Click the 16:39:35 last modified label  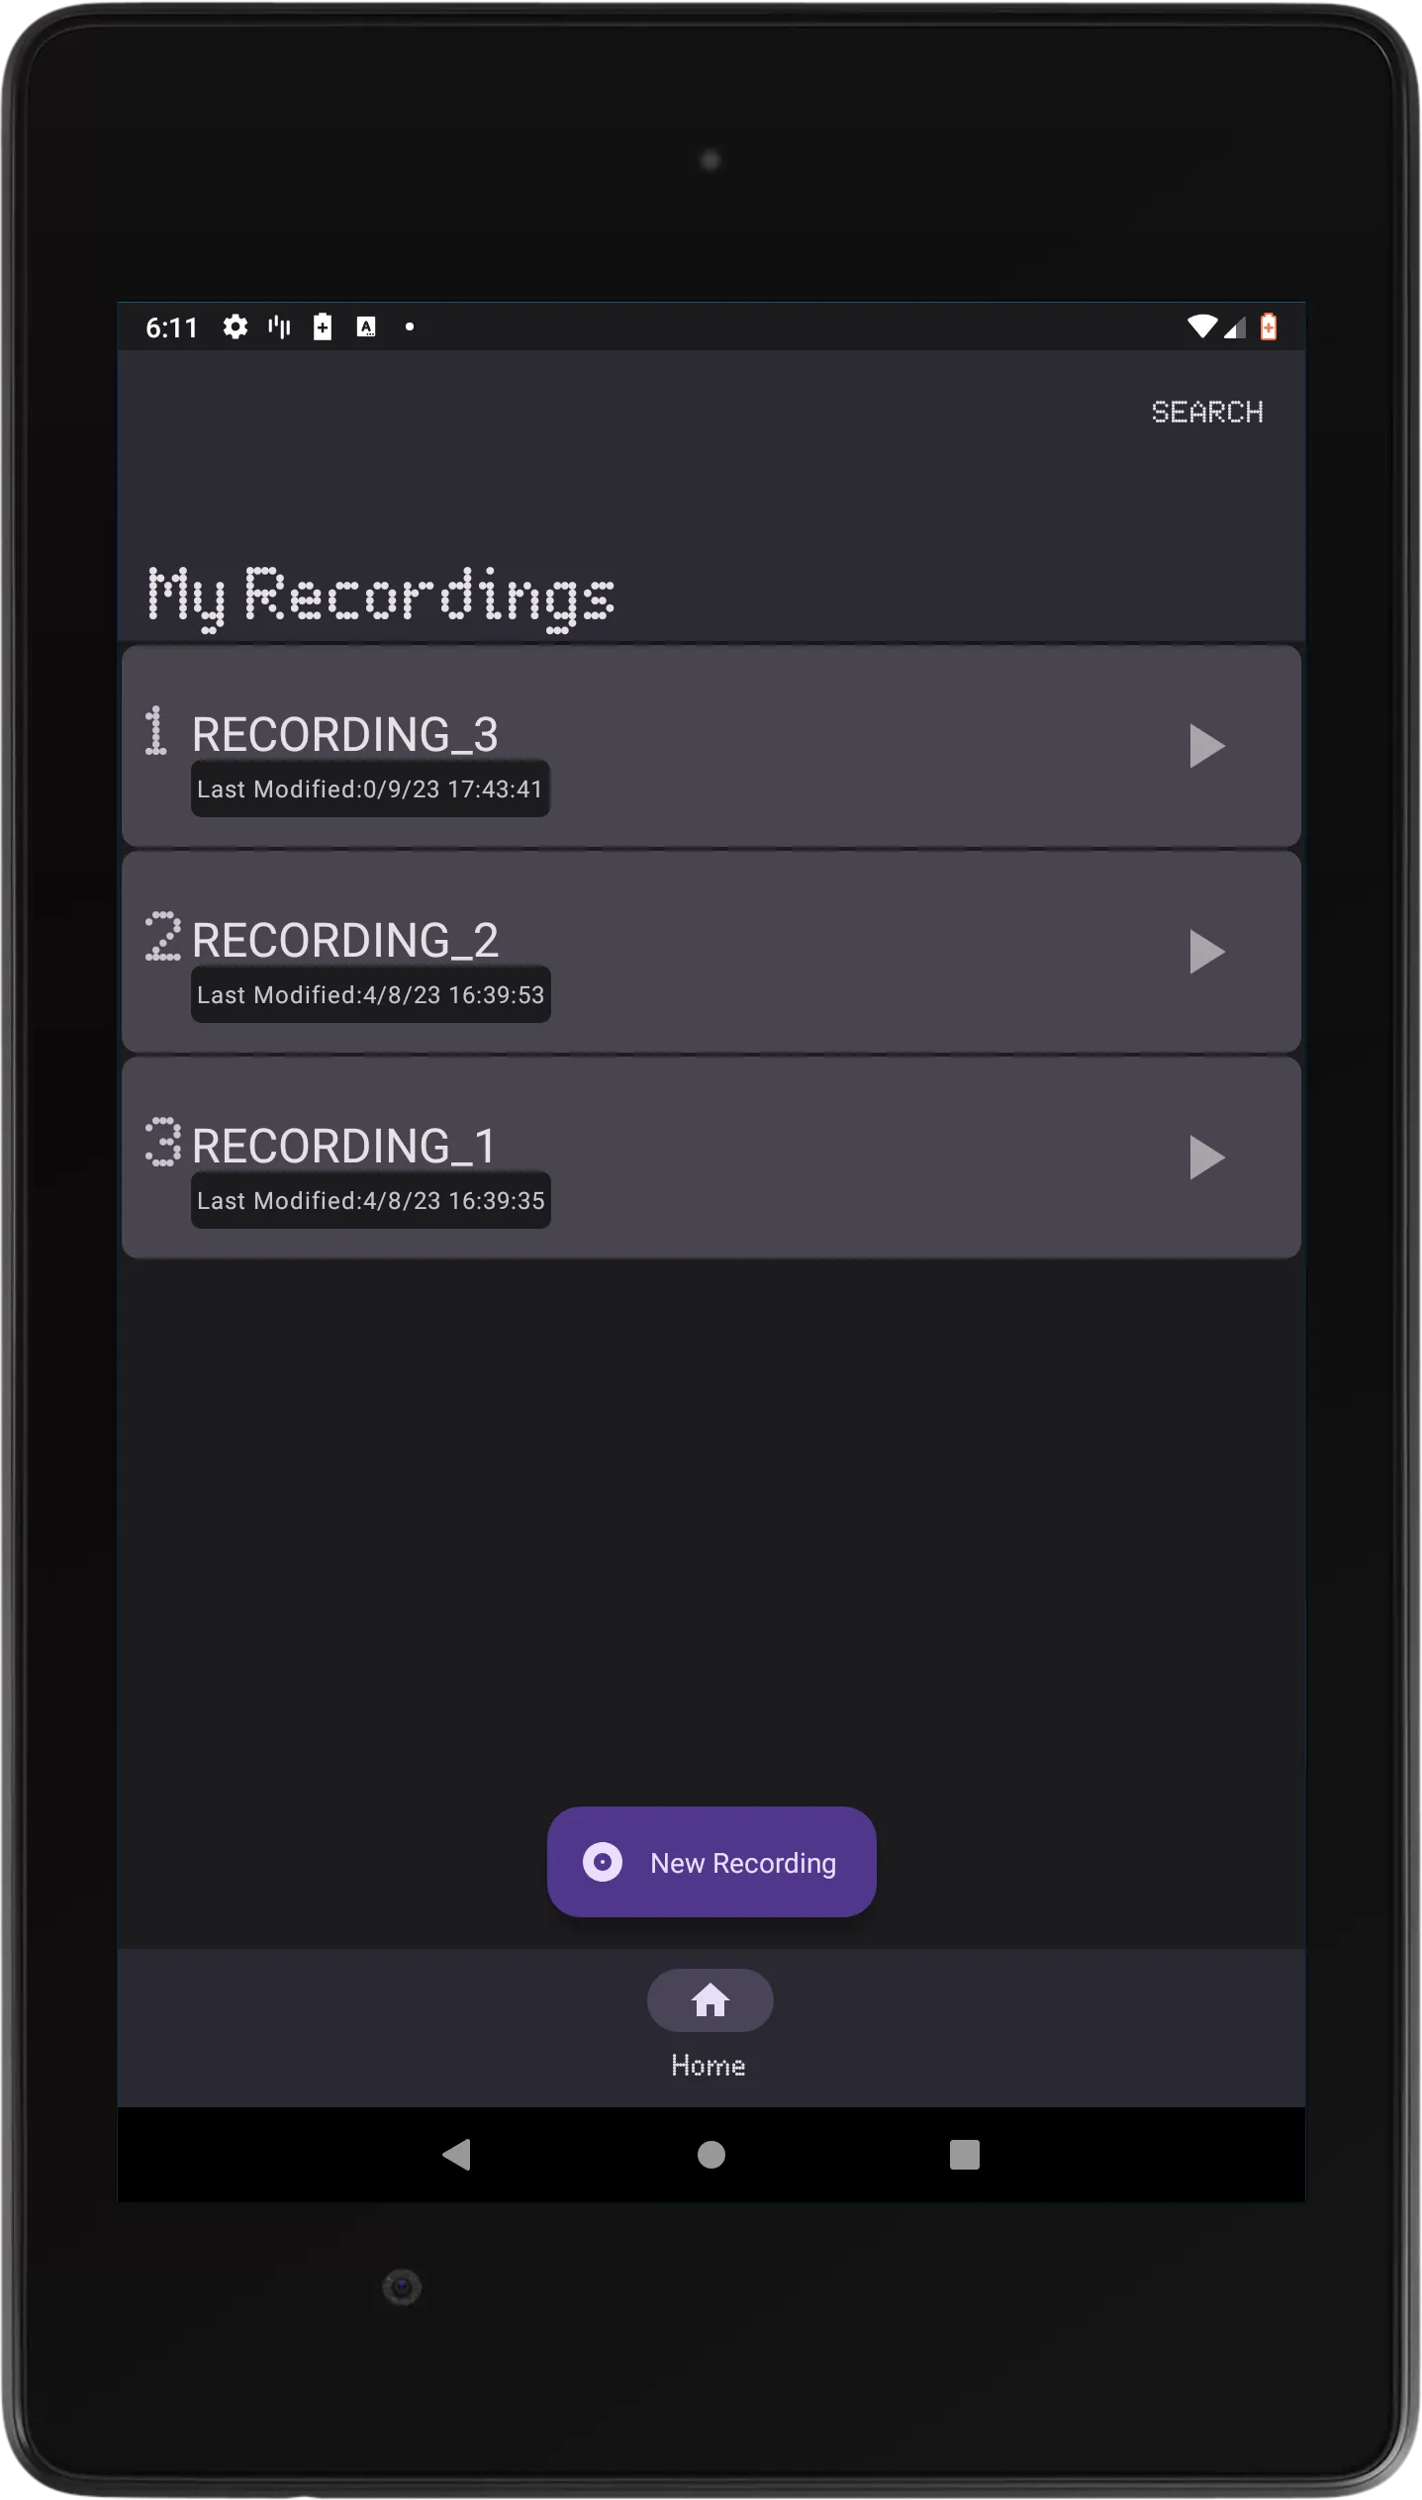371,1201
